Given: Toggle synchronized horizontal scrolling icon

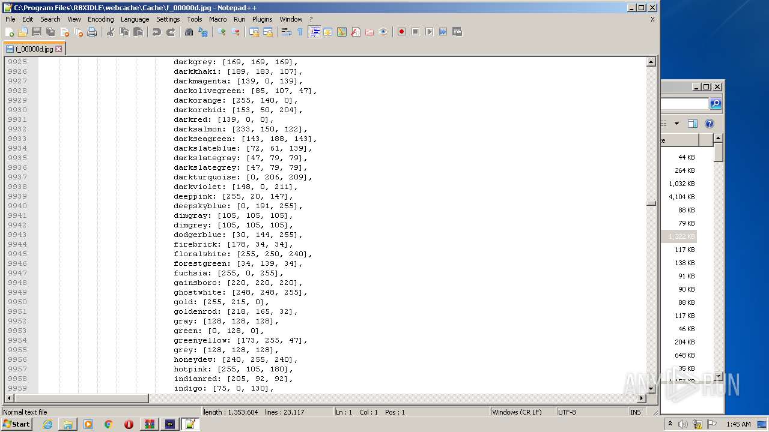Looking at the screenshot, I should [x=268, y=32].
